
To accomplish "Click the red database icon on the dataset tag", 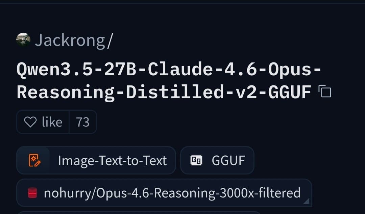I will click(33, 193).
